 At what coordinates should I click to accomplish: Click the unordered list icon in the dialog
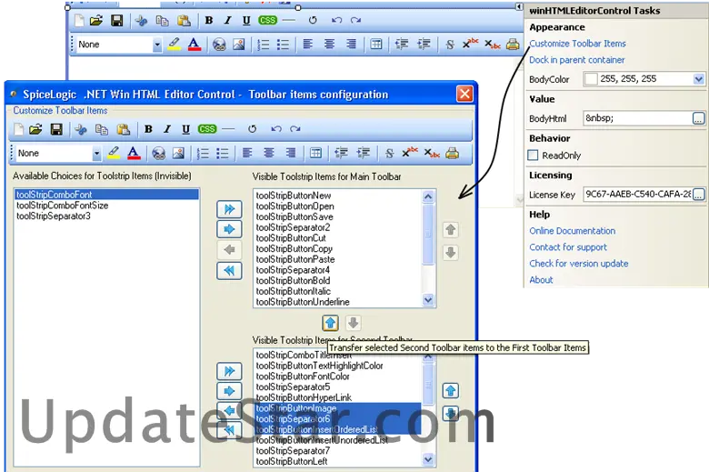tap(223, 154)
